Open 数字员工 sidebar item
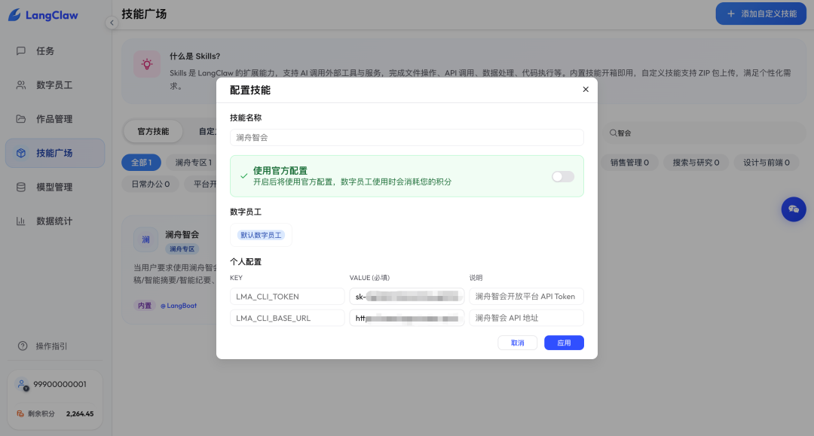814x436 pixels. click(x=54, y=85)
